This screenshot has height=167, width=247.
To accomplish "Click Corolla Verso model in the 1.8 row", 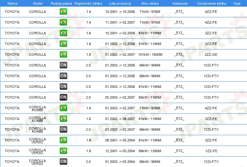I will 38,151.
